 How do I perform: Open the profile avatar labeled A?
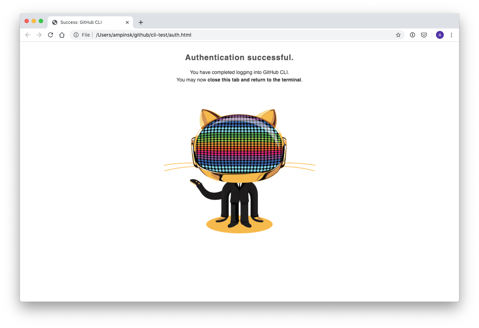[x=440, y=35]
